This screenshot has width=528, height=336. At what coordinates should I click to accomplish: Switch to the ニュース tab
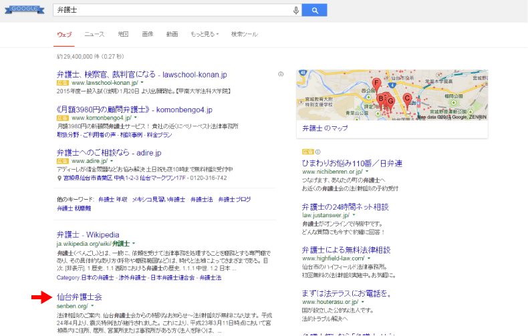click(94, 34)
